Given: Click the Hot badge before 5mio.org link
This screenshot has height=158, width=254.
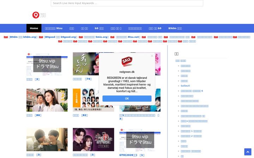Looking at the screenshot, I should (81, 37).
